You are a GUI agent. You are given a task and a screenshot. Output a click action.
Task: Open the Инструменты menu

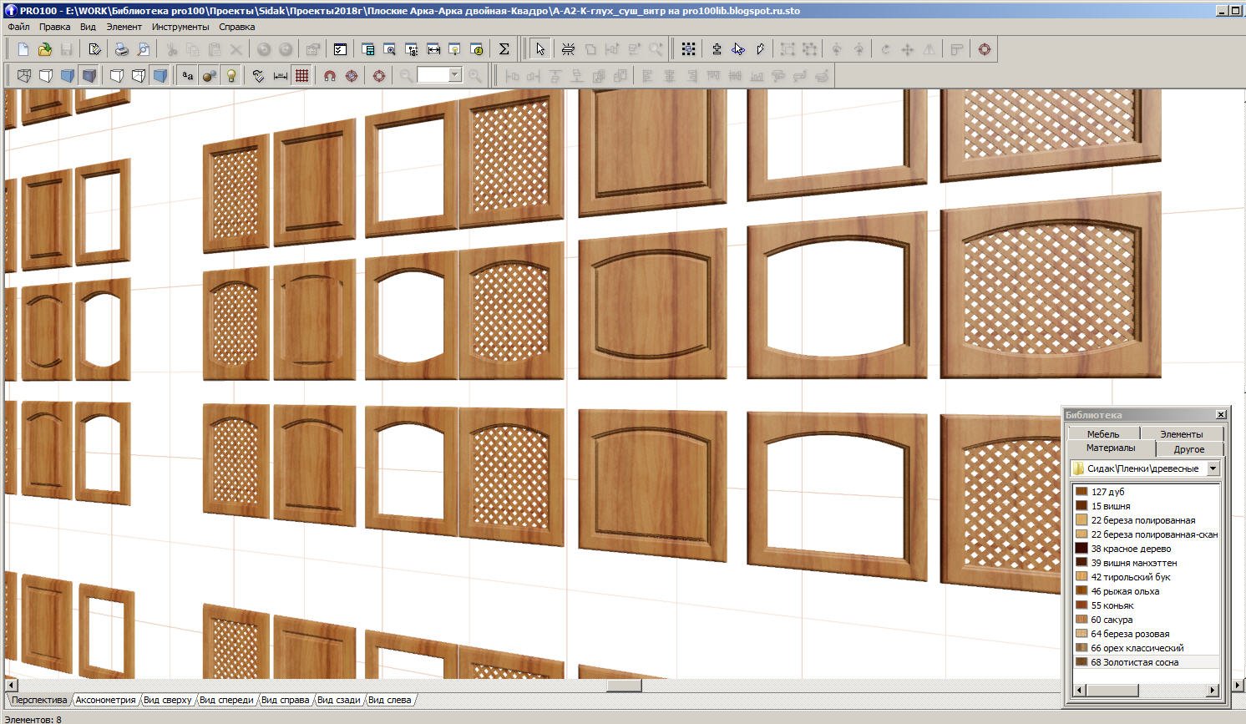180,27
